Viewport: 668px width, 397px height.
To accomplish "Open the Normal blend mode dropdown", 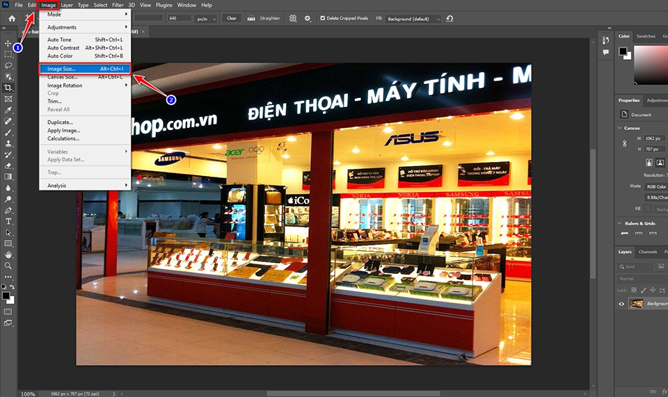I will [x=642, y=279].
